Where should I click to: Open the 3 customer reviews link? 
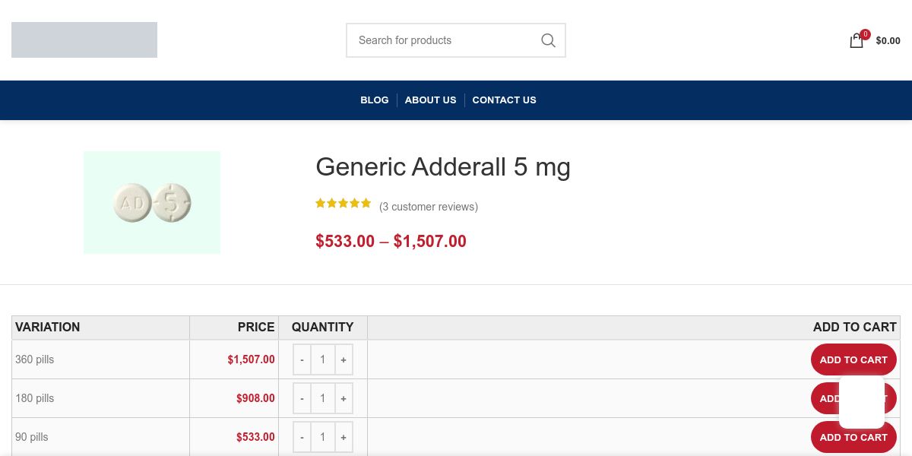[x=429, y=207]
